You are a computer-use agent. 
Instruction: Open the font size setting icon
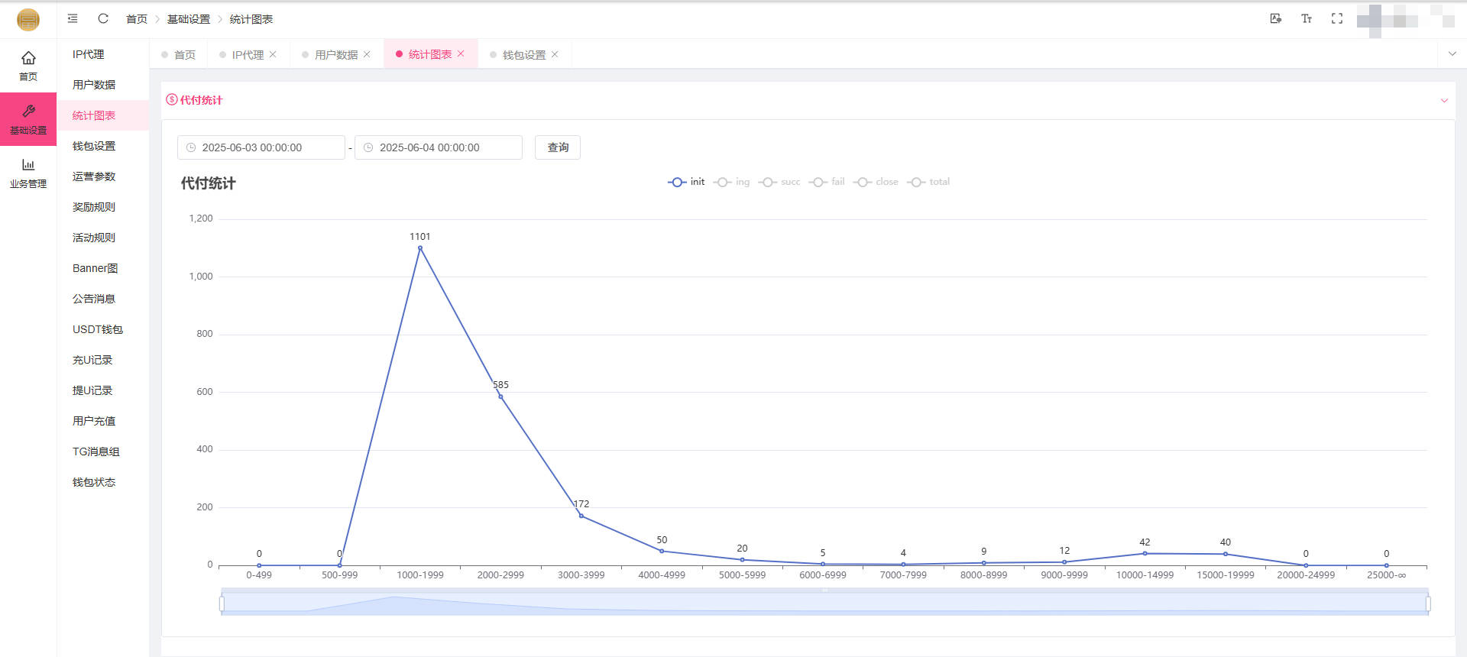click(x=1306, y=18)
